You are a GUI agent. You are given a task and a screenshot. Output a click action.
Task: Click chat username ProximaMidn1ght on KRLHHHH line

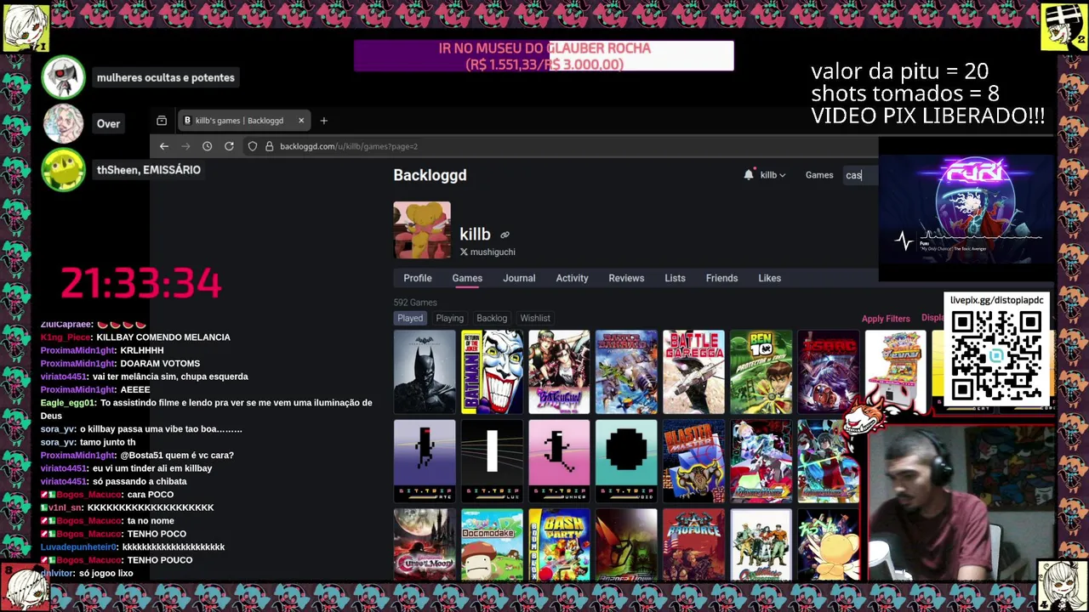(x=77, y=350)
